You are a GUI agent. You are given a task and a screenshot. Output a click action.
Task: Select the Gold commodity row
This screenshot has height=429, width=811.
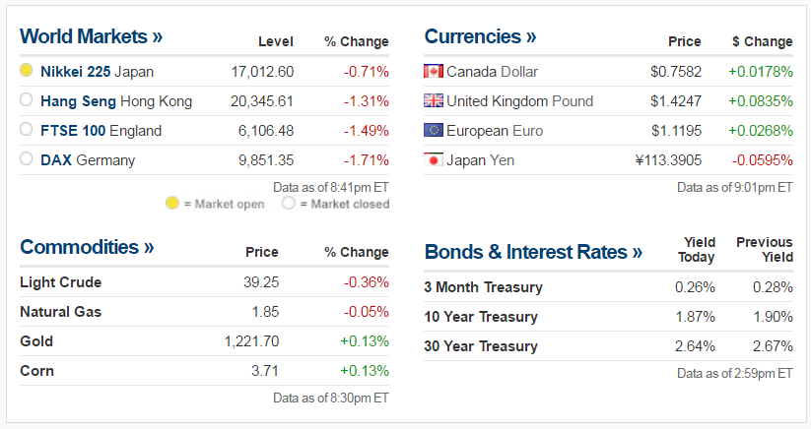pos(36,341)
